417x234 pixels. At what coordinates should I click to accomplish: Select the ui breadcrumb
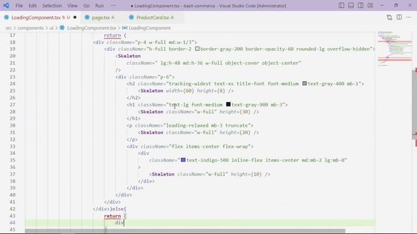click(51, 28)
